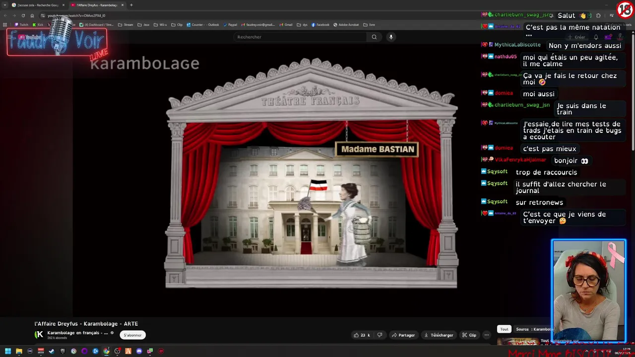Dislike the video with thumbs-down icon
Image resolution: width=635 pixels, height=357 pixels.
pyautogui.click(x=380, y=335)
